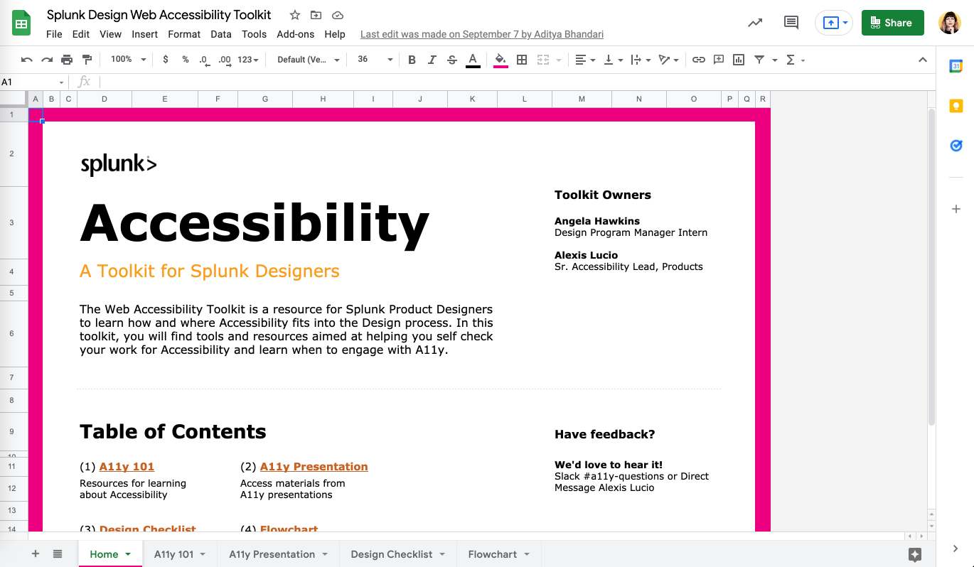Increase decimal places icon

tap(225, 60)
